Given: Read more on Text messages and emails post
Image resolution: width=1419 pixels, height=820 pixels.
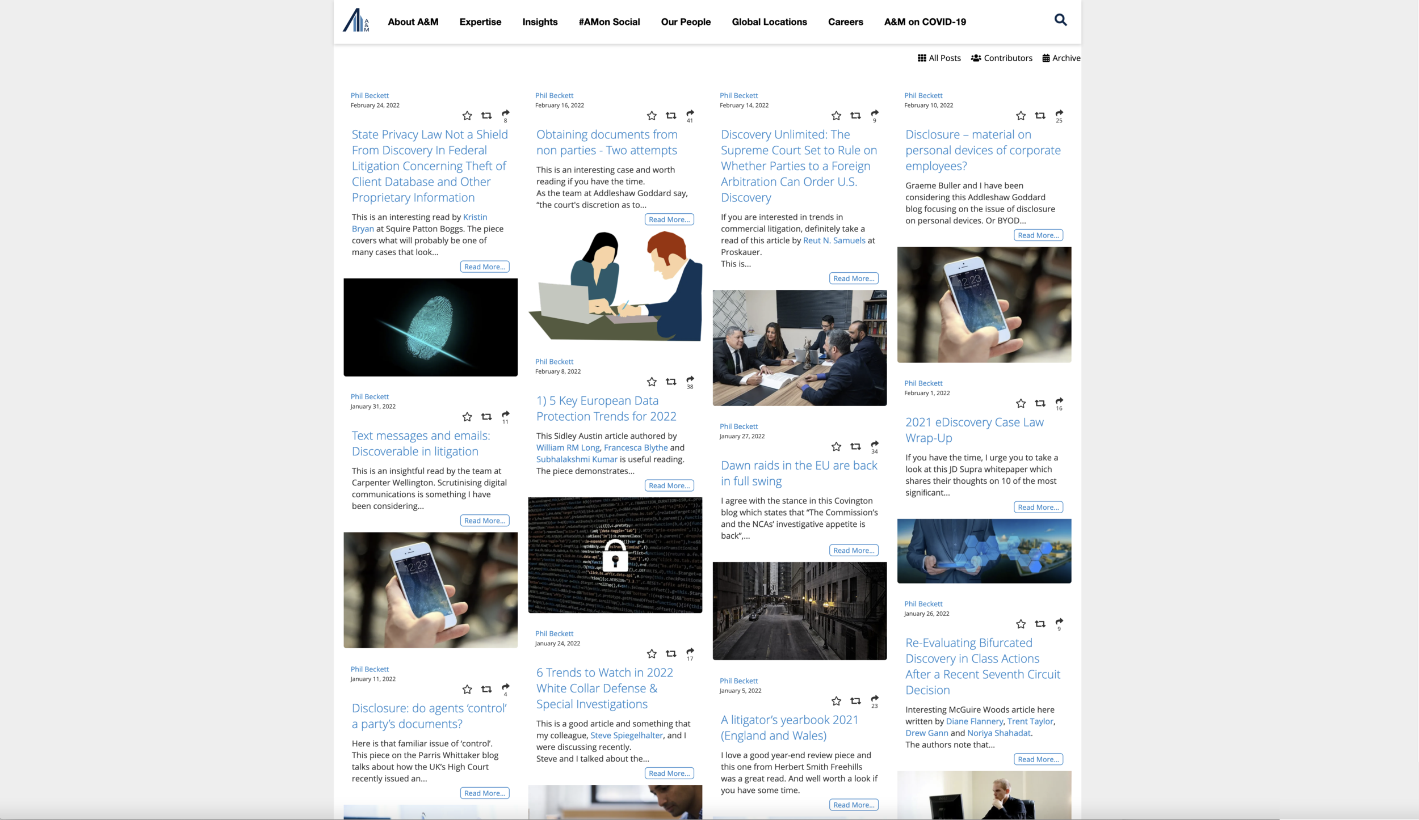Looking at the screenshot, I should coord(484,521).
